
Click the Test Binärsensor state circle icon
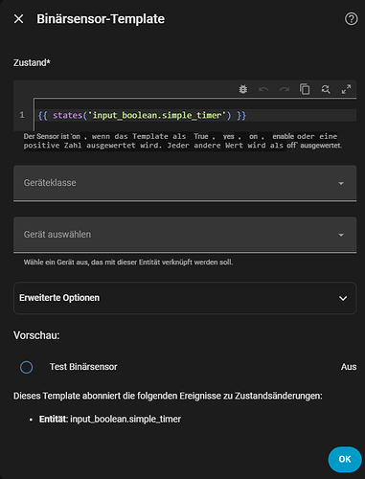pos(26,367)
